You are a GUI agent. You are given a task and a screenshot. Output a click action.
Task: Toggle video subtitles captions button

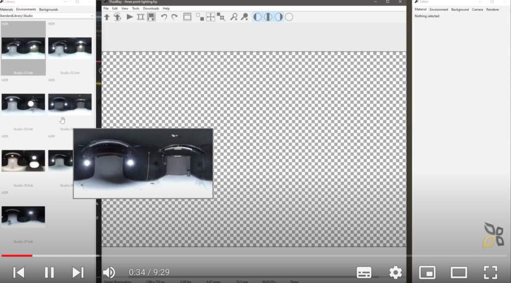pyautogui.click(x=364, y=273)
